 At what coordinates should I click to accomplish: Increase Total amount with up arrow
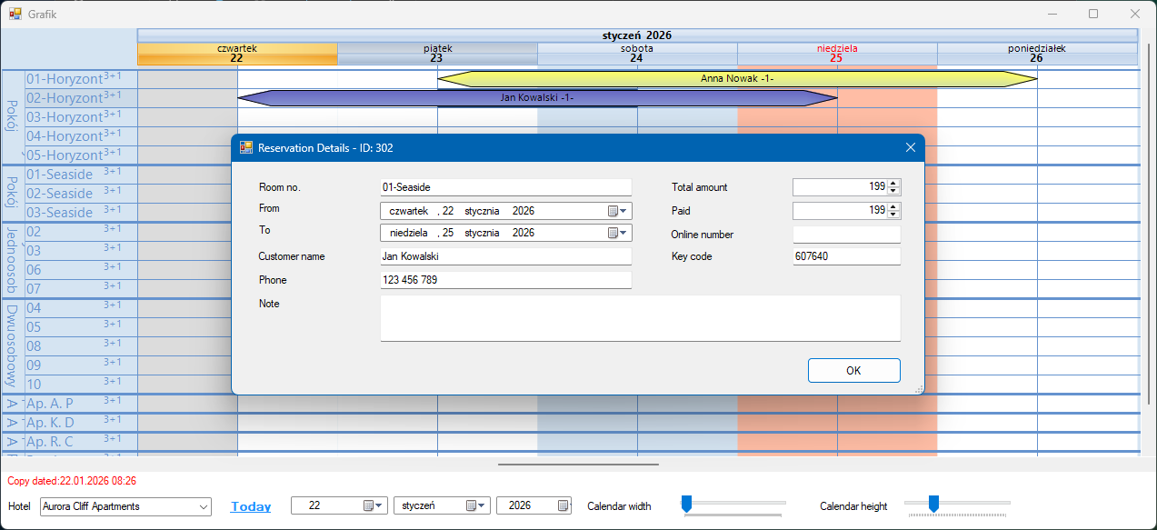(893, 183)
